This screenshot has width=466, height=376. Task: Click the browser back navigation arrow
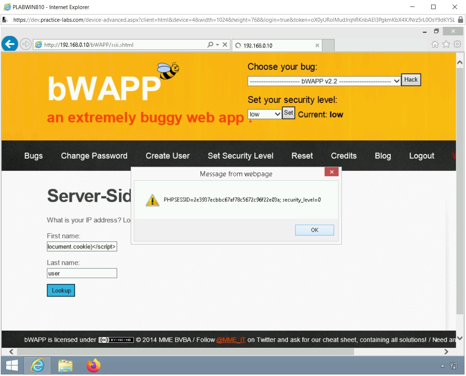point(10,44)
